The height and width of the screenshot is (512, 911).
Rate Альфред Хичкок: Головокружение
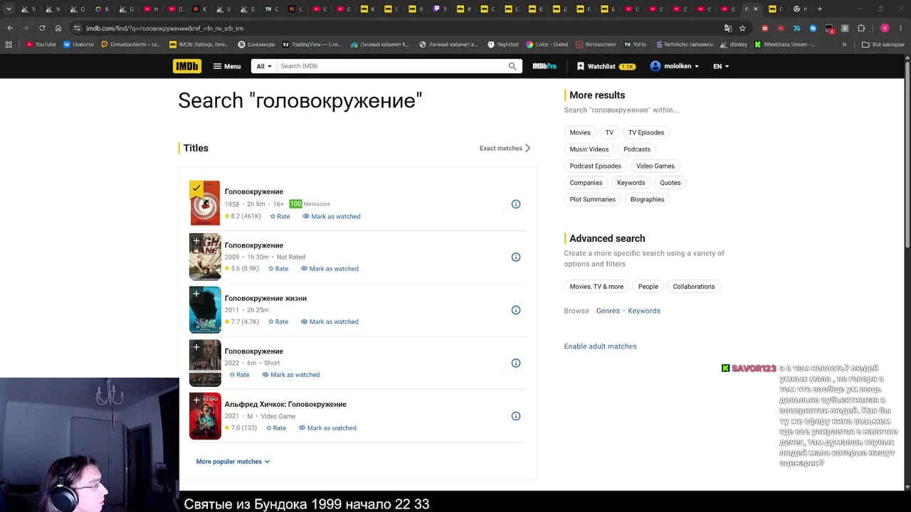pyautogui.click(x=276, y=428)
